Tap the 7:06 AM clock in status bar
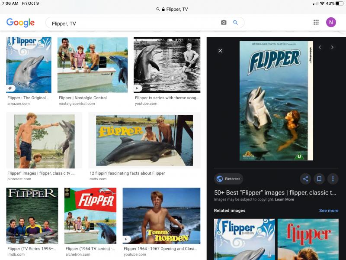The image size is (346, 260). click(x=10, y=3)
